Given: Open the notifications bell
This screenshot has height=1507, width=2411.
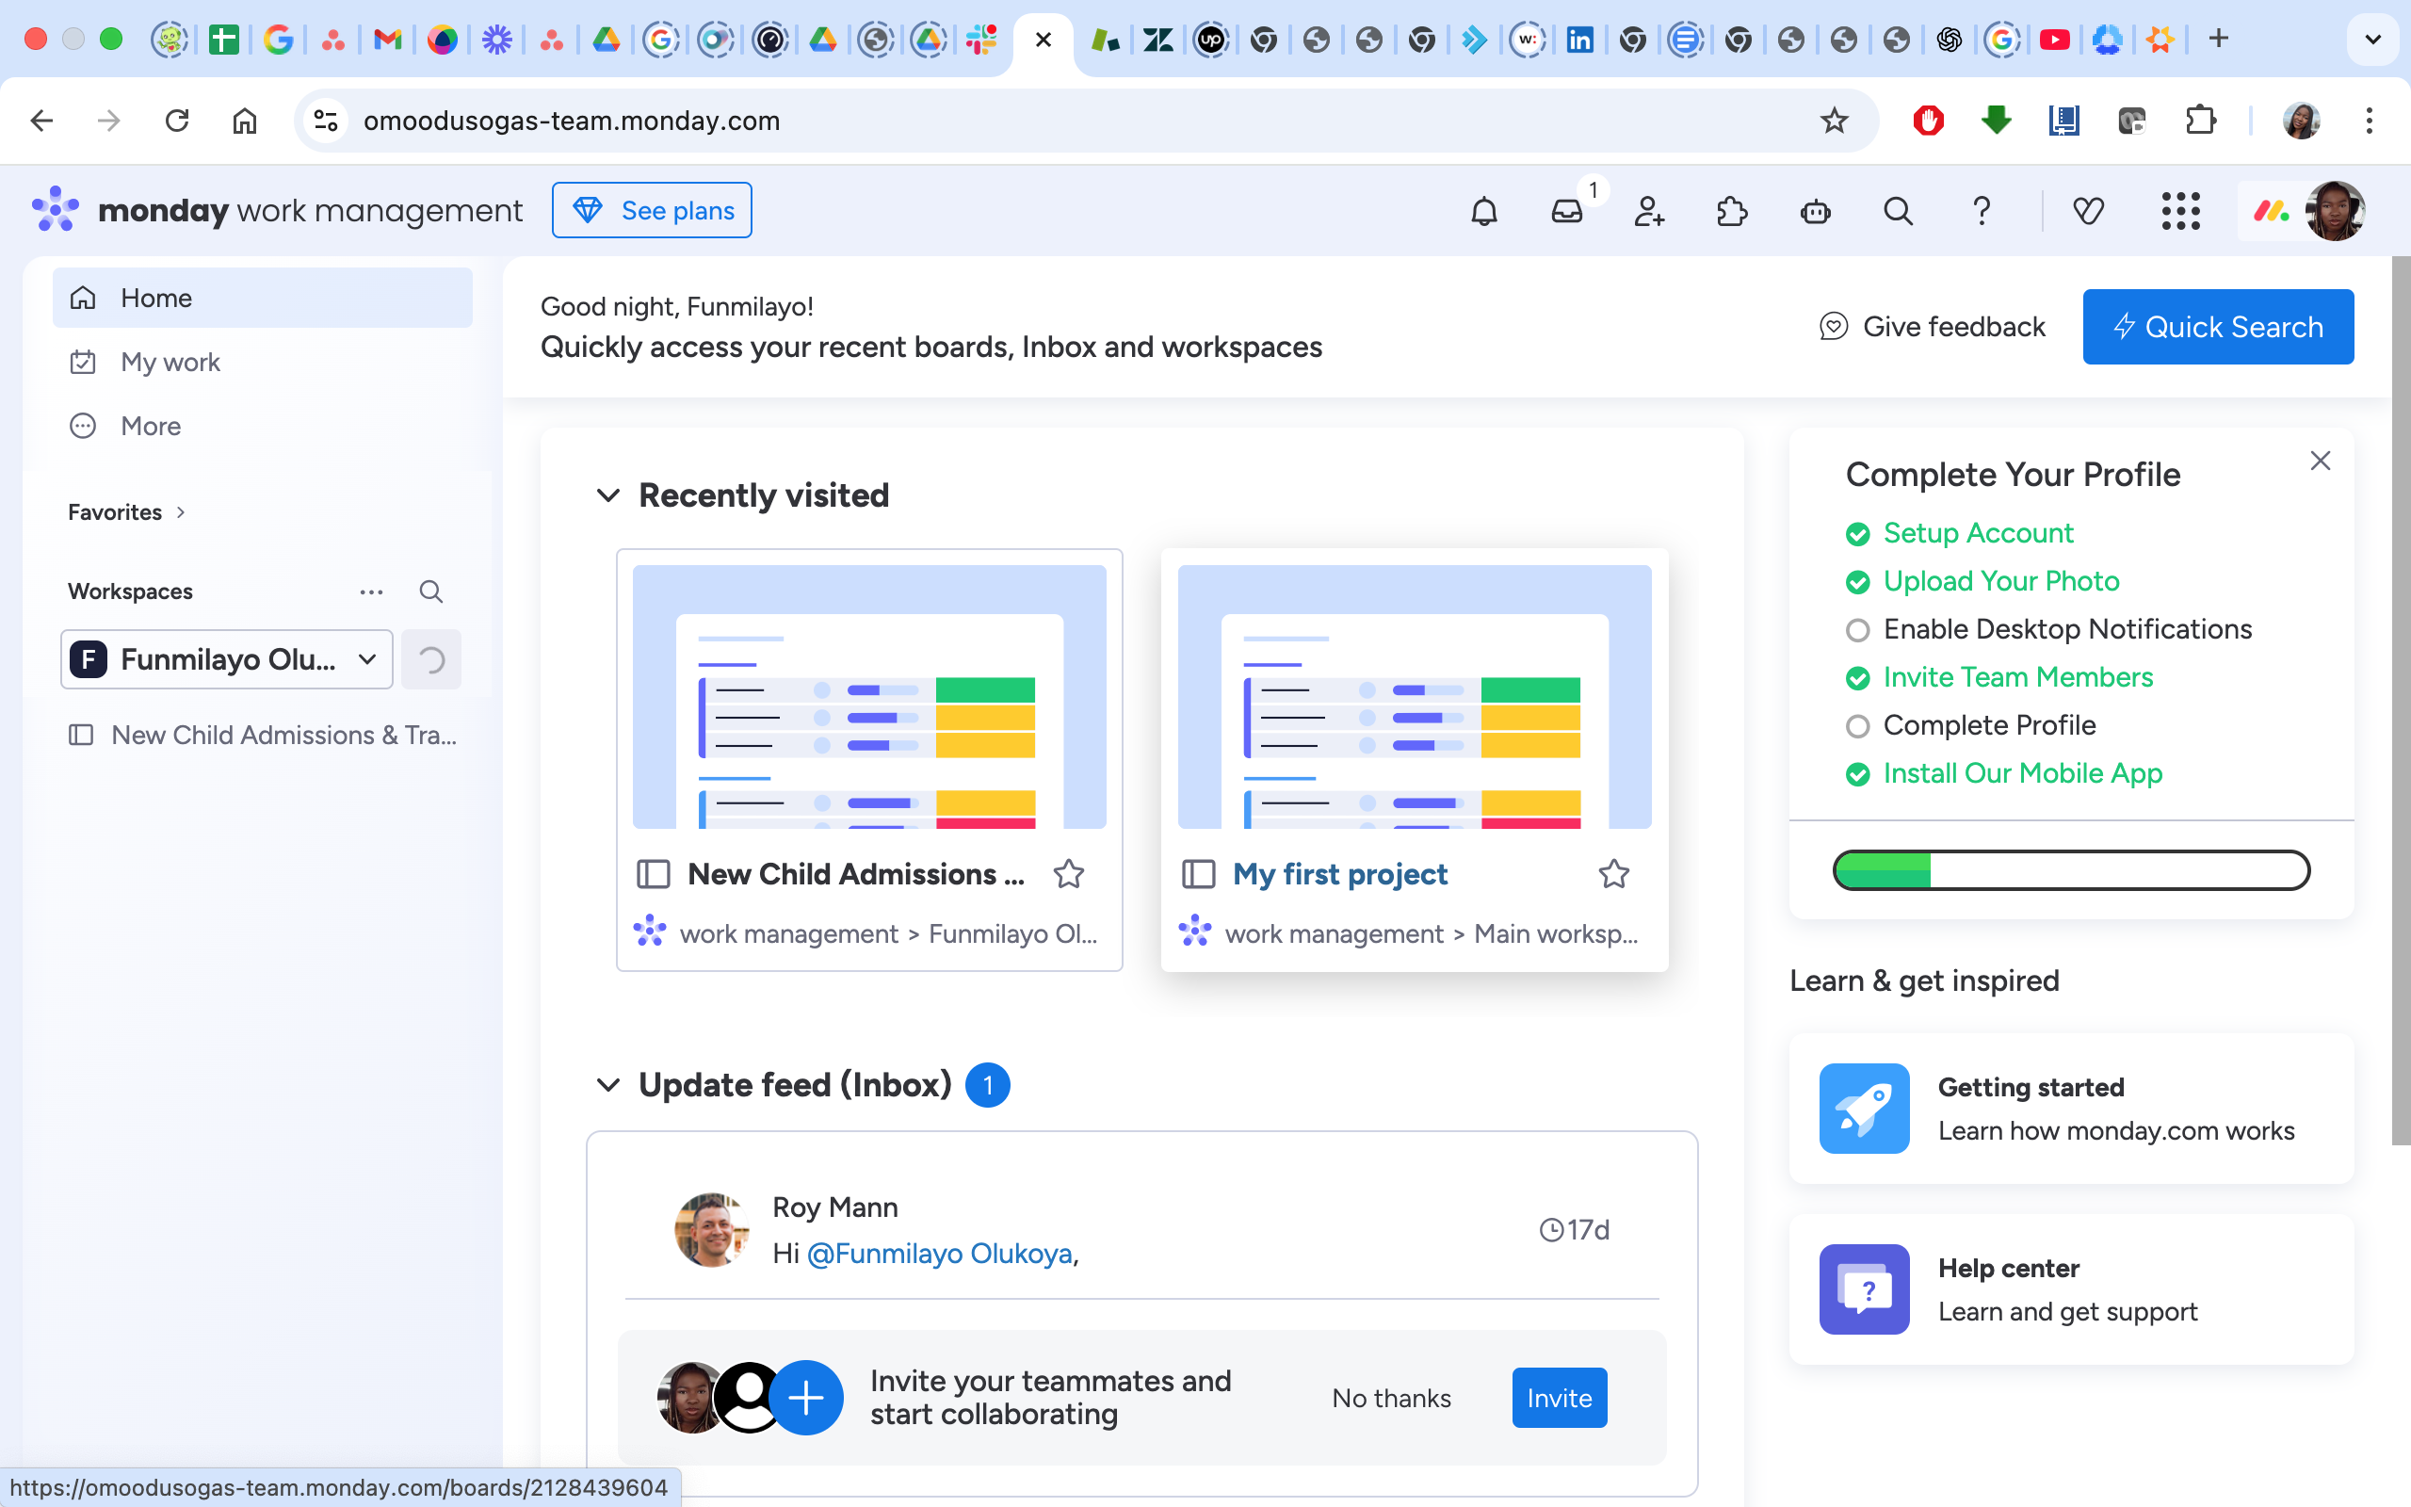Looking at the screenshot, I should pos(1483,211).
